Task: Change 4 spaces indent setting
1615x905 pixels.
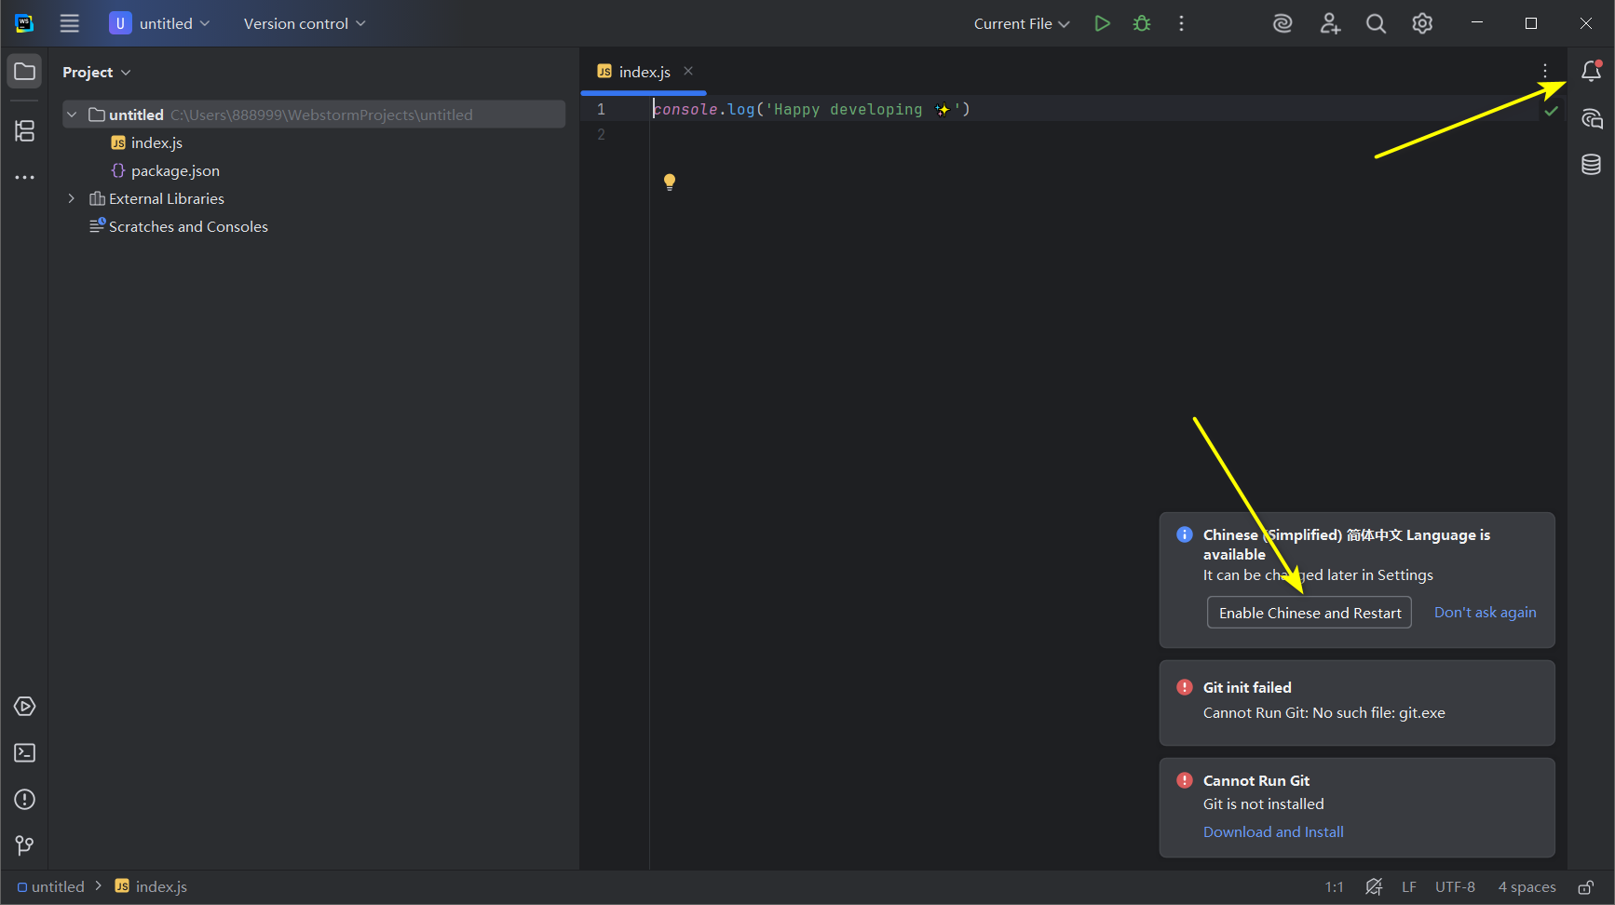Action: (1527, 887)
